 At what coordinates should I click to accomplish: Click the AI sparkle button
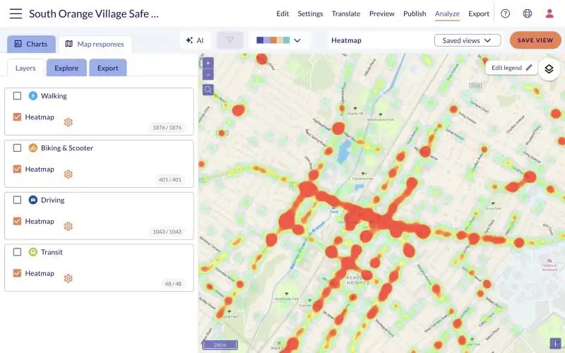[195, 40]
